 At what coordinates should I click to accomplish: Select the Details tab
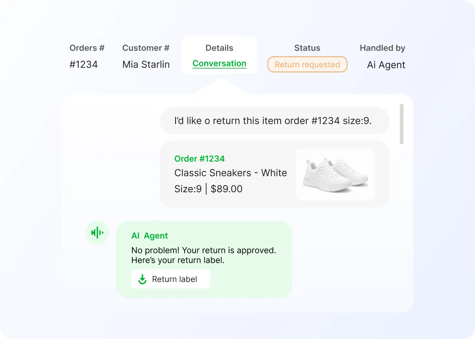(219, 48)
